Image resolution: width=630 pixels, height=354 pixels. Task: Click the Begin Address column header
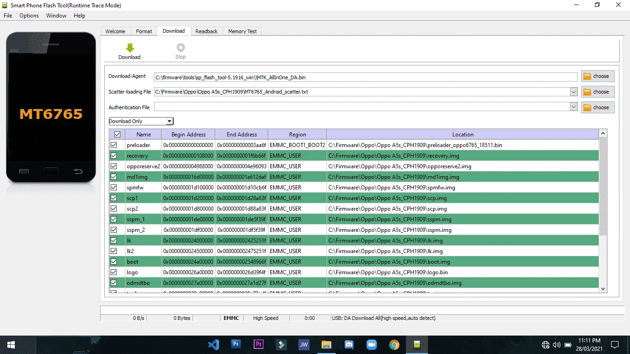pyautogui.click(x=189, y=135)
